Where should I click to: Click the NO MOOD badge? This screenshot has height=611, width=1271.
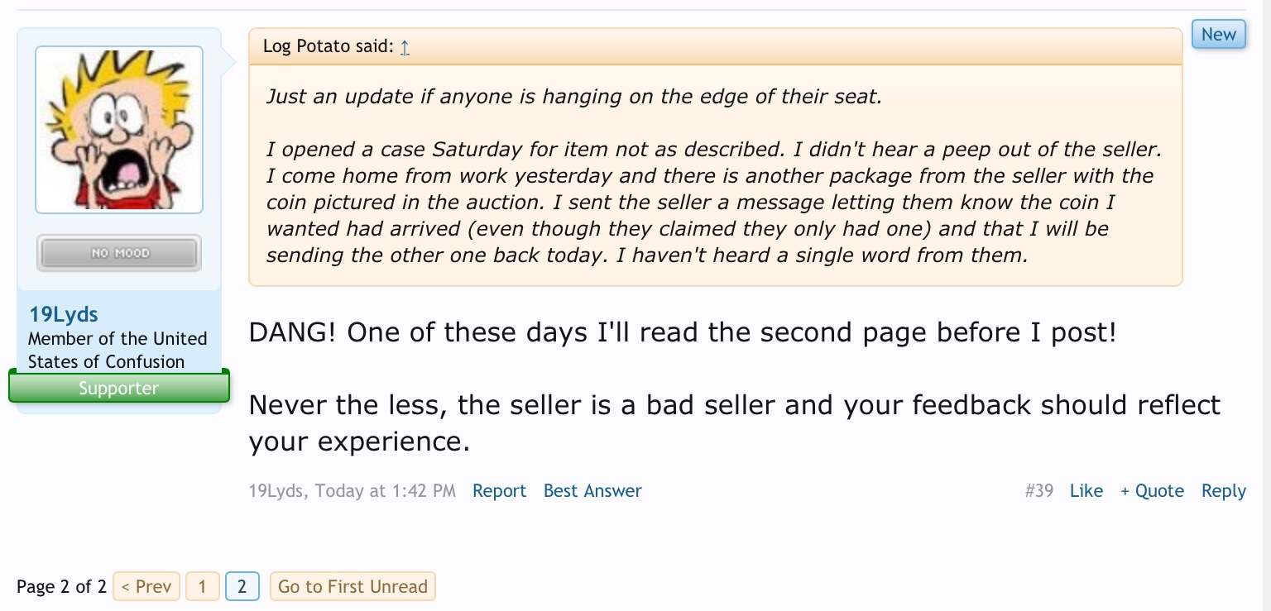pyautogui.click(x=119, y=253)
